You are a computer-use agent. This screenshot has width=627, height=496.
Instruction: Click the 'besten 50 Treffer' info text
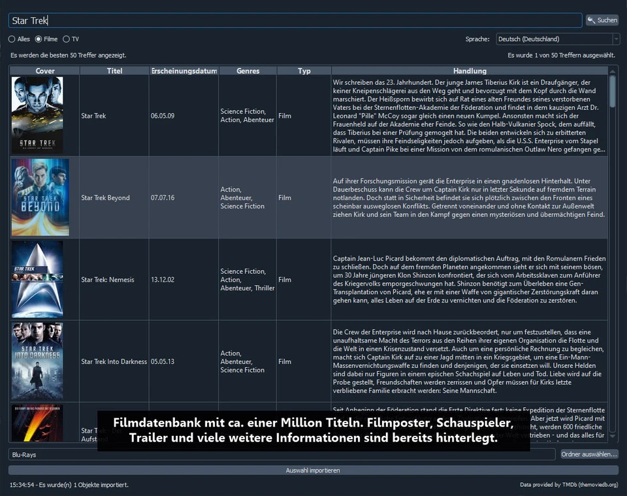69,55
